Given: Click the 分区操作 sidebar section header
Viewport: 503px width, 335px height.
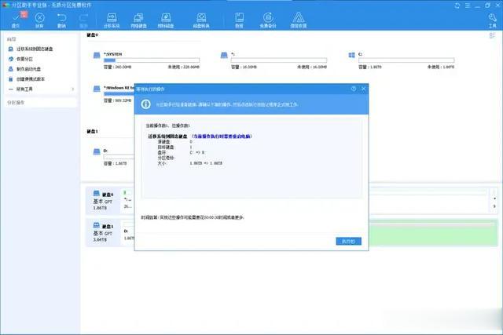Looking at the screenshot, I should 16,103.
